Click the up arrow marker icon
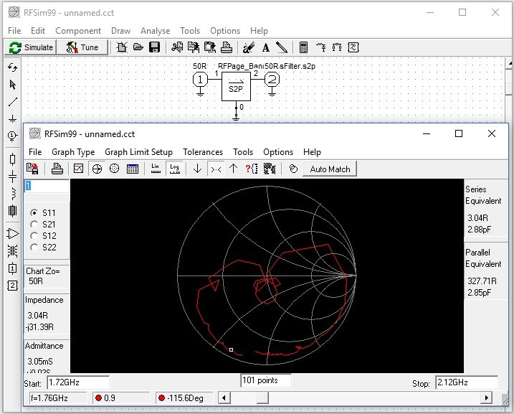Image resolution: width=514 pixels, height=414 pixels. point(233,169)
